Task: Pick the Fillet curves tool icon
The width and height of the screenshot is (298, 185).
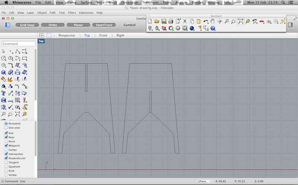Action: point(10,66)
